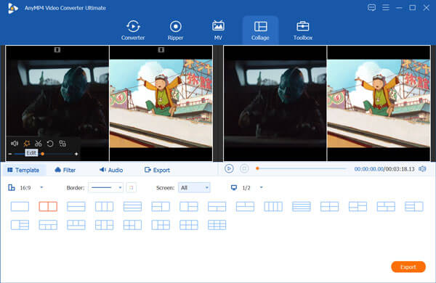Select the three horizontal rows template

point(132,206)
